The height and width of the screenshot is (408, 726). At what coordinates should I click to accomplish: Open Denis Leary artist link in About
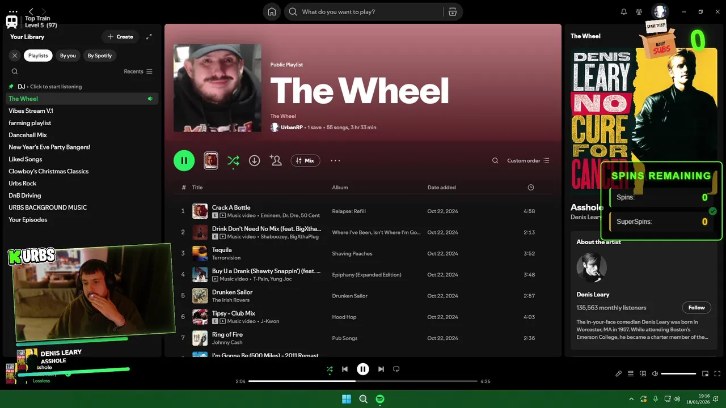point(593,295)
